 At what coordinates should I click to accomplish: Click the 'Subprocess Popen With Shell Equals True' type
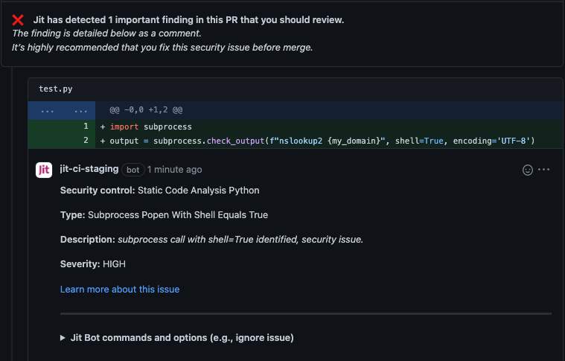[177, 214]
